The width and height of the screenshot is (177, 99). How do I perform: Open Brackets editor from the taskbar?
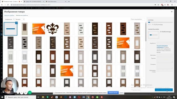[x=84, y=97]
